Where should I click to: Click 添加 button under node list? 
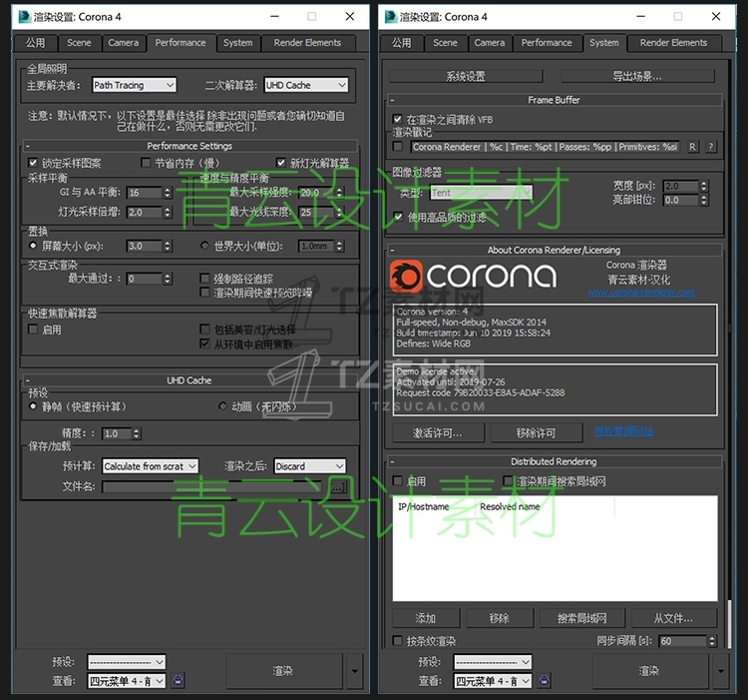pyautogui.click(x=426, y=618)
